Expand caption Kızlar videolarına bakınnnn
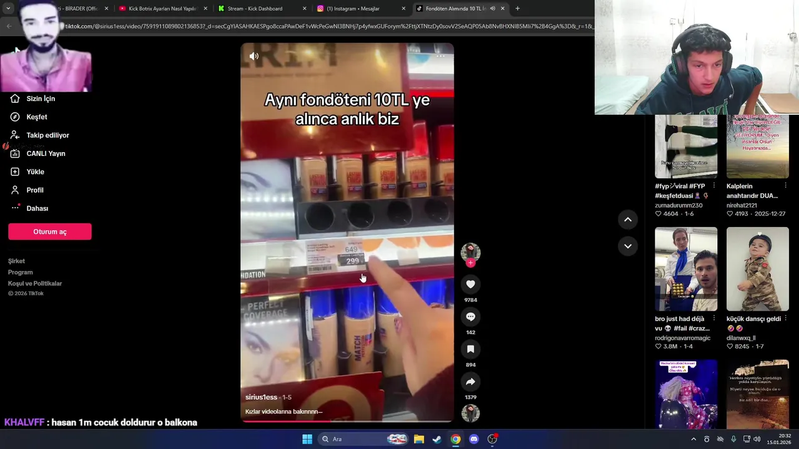 (284, 412)
